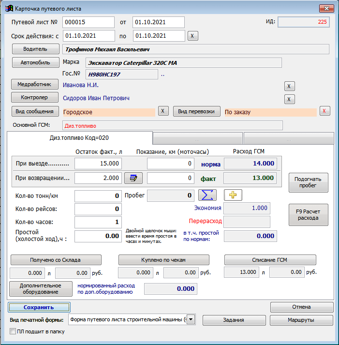Click the При выезде fuel remainder field 15.000

pyautogui.click(x=98, y=164)
